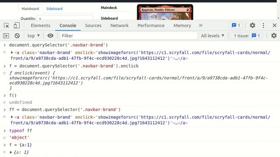Activate the inspect element picker icon
Screen dimensions: 280x157
pos(7,25)
